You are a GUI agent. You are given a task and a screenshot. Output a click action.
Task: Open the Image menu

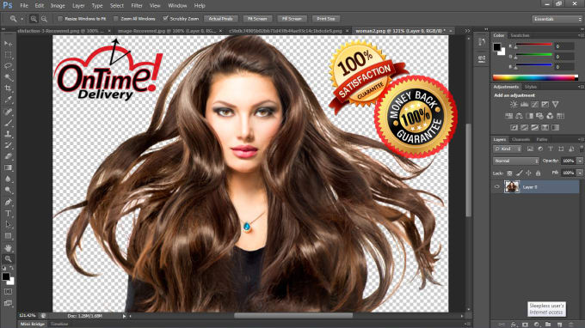point(58,6)
